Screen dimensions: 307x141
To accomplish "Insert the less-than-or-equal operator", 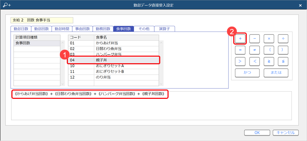I will (x=283, y=61).
